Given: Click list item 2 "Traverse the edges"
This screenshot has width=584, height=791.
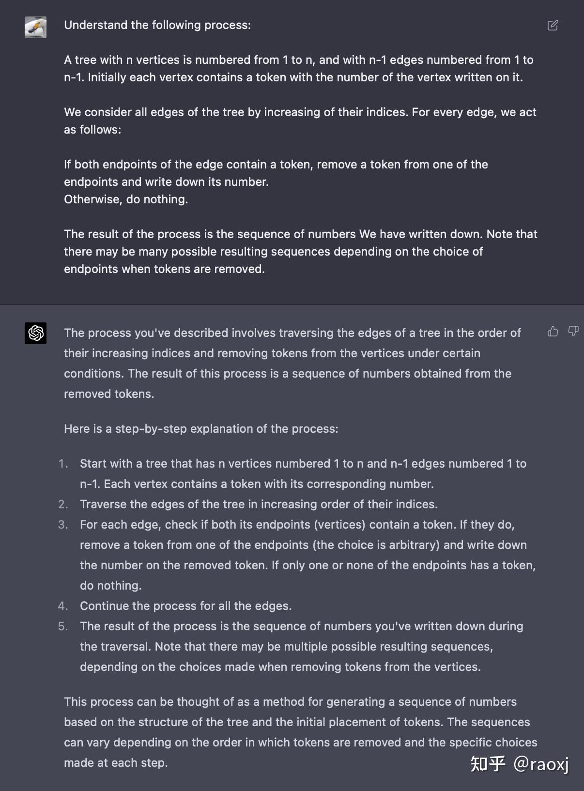Looking at the screenshot, I should tap(259, 504).
